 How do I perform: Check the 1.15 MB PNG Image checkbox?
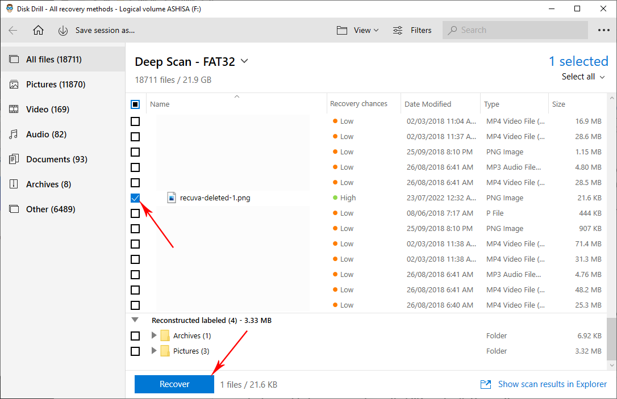tap(135, 152)
